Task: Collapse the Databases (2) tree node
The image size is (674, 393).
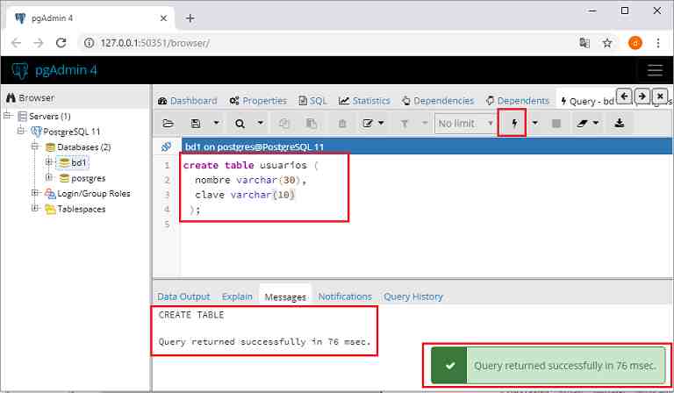Action: pos(35,146)
